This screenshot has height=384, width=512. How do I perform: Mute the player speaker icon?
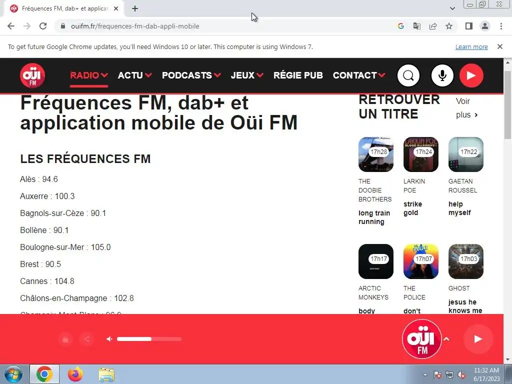pos(109,339)
